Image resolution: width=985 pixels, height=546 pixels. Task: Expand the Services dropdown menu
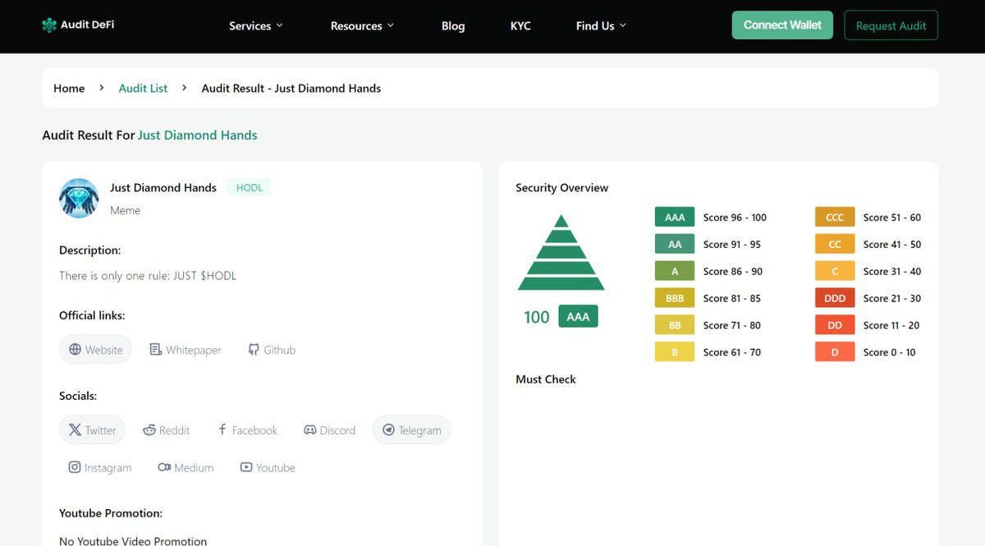pyautogui.click(x=255, y=25)
